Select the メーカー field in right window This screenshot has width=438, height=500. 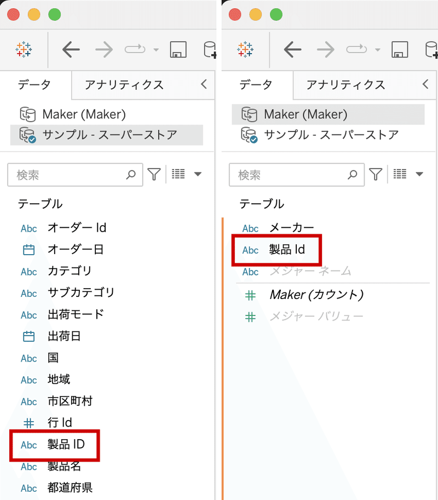(292, 228)
